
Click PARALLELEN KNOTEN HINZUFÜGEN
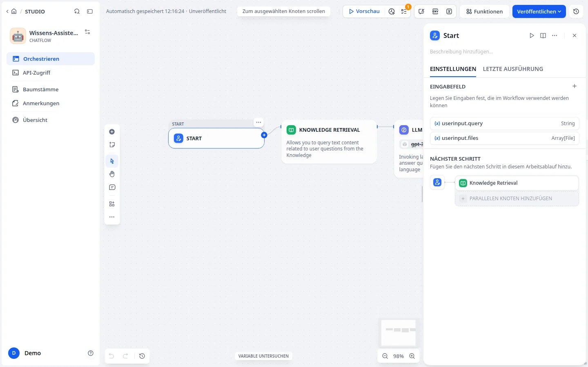click(517, 199)
